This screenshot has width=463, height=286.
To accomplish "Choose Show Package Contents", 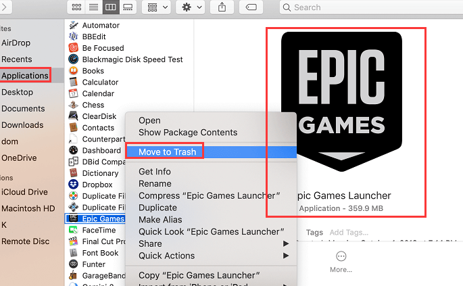I will (x=188, y=133).
